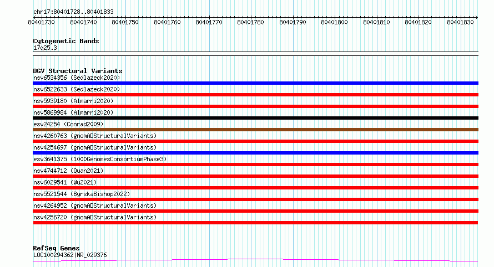Click the blue bar under nsv4254697
This screenshot has width=494, height=267.
(255, 153)
